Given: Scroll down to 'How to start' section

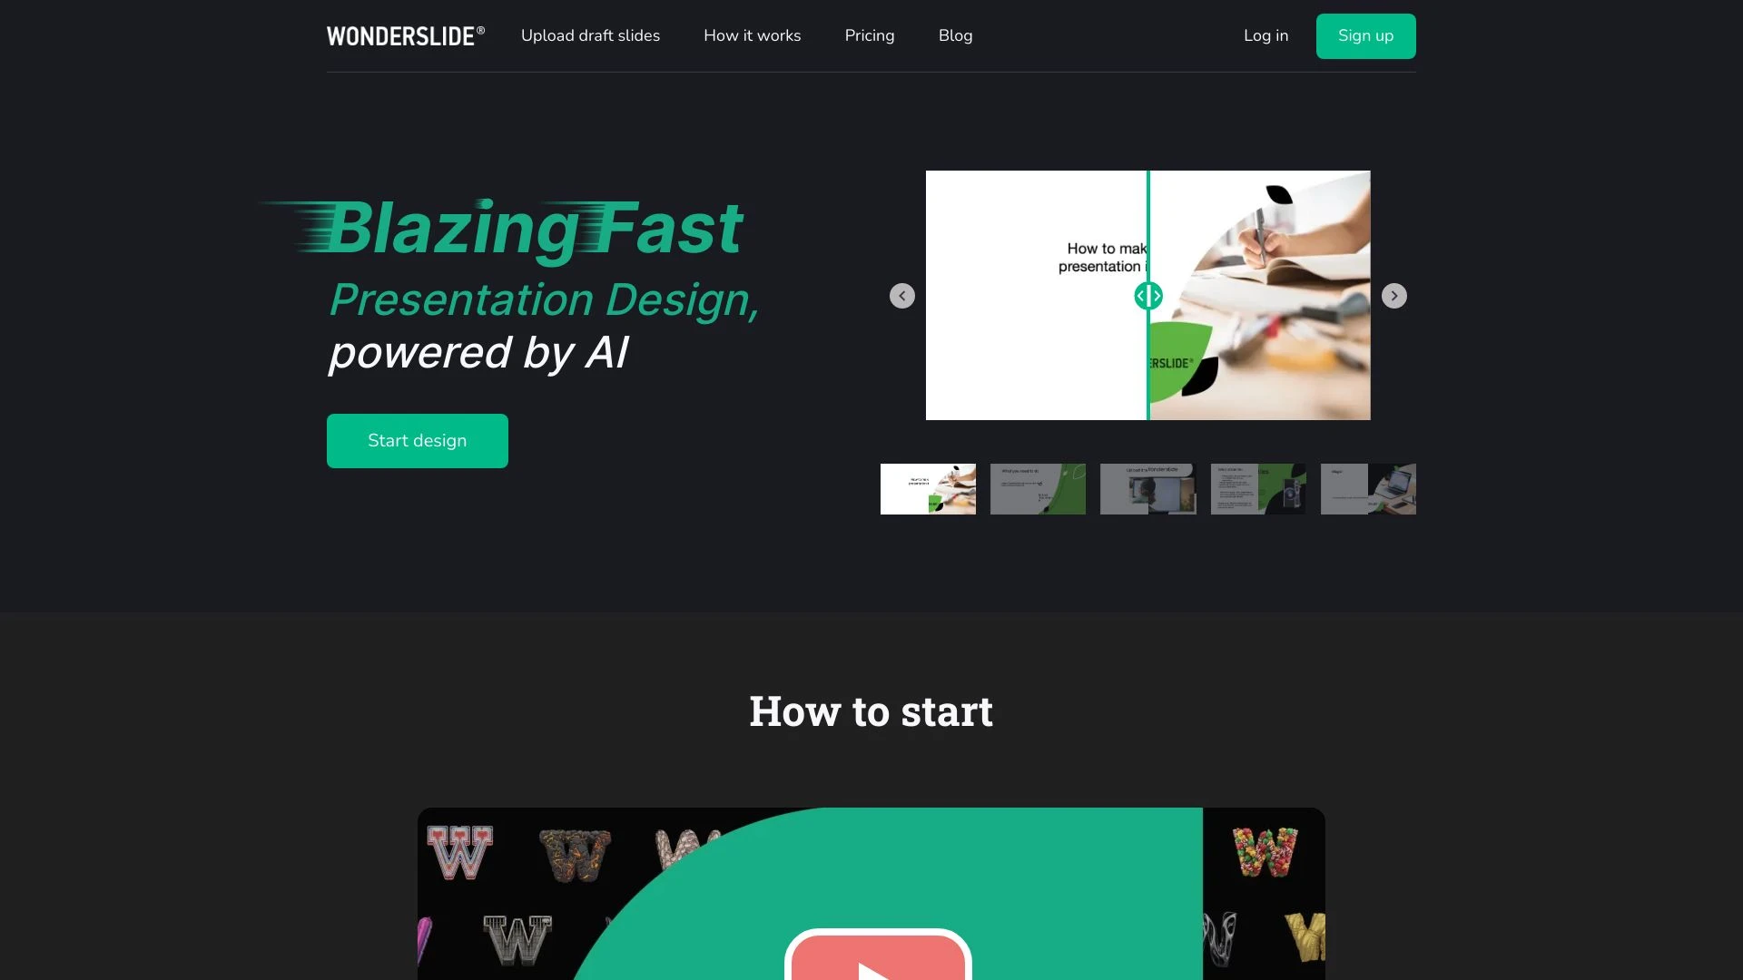Looking at the screenshot, I should pos(871,710).
